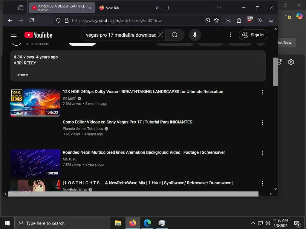Open the Windows Start menu
Image resolution: width=306 pixels, height=229 pixels.
(7, 223)
